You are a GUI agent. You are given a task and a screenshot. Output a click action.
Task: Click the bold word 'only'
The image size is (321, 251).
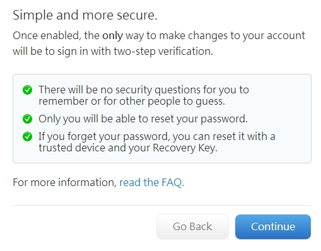pos(112,36)
